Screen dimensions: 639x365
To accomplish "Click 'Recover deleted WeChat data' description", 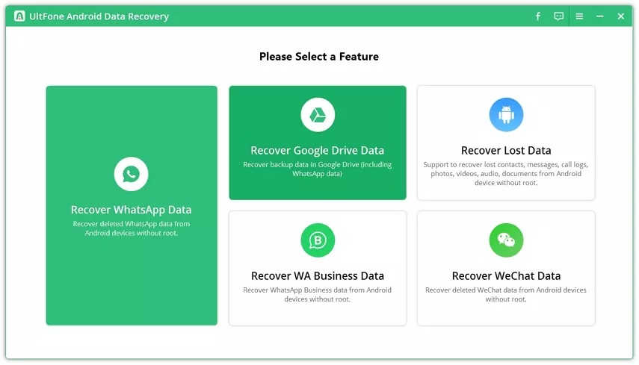I will [506, 295].
